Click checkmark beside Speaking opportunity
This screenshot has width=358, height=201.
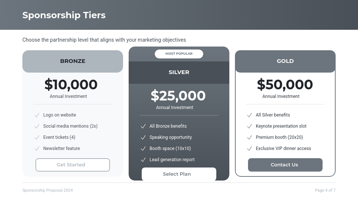pyautogui.click(x=143, y=137)
